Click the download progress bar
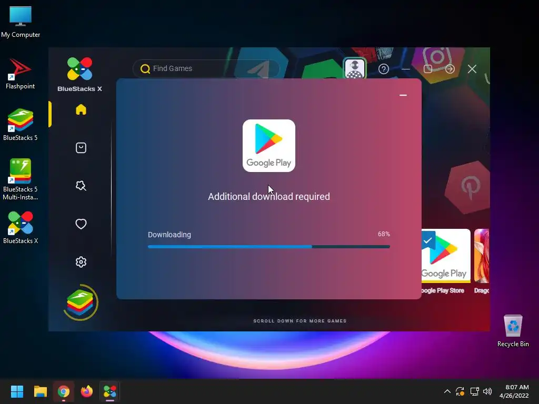This screenshot has width=539, height=404. [x=269, y=247]
